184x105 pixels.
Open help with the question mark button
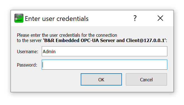[x=135, y=18]
